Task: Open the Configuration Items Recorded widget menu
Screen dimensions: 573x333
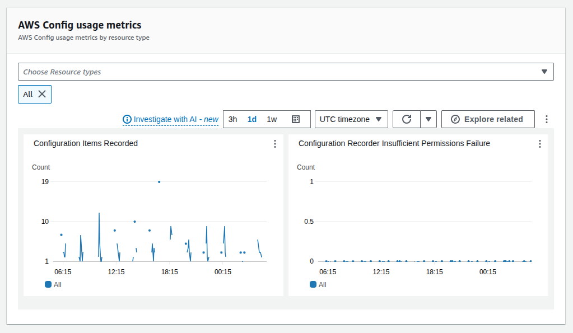Action: (274, 144)
